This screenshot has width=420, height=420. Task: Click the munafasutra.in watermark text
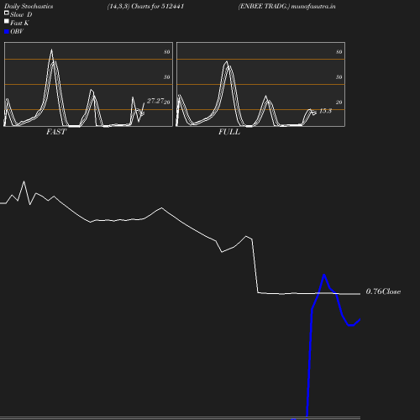tap(313, 6)
